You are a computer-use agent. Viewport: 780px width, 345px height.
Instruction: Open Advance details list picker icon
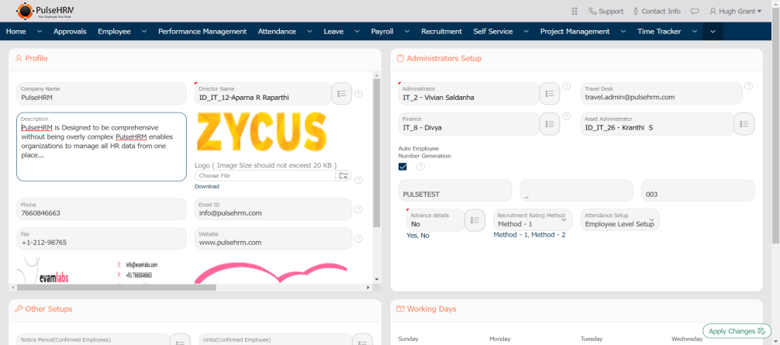(475, 221)
